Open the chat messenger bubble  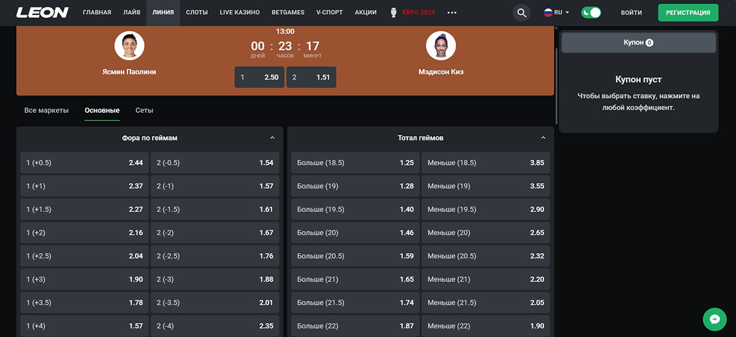[x=715, y=319]
